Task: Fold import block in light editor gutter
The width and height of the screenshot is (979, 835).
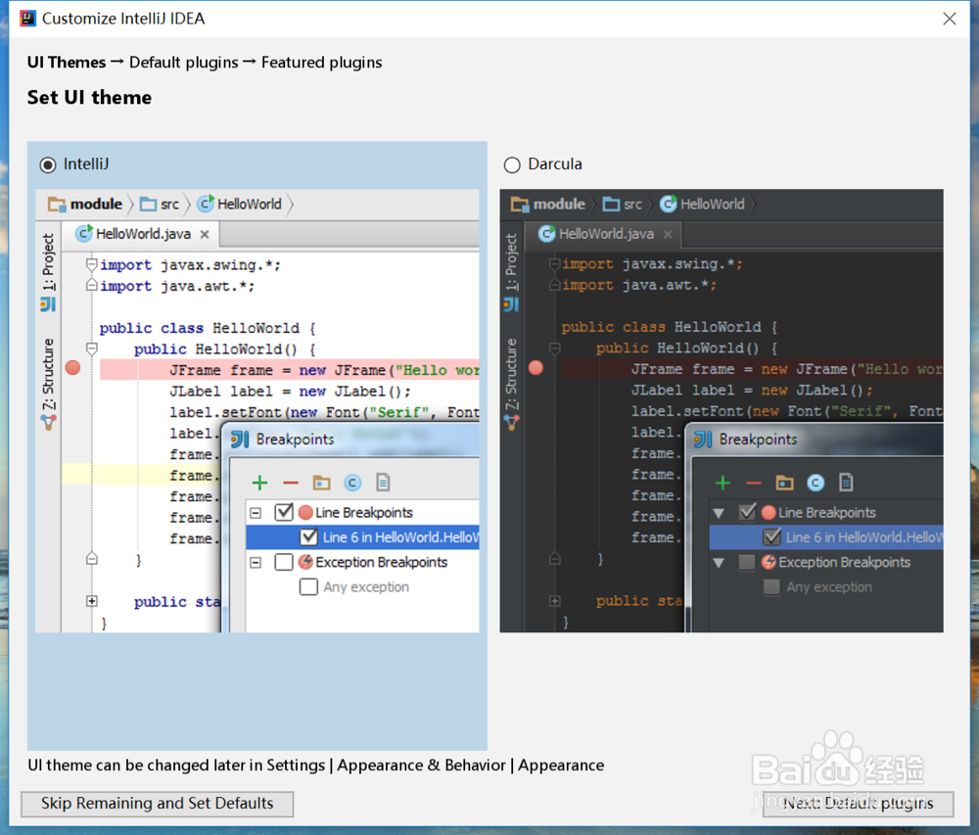Action: pyautogui.click(x=92, y=265)
